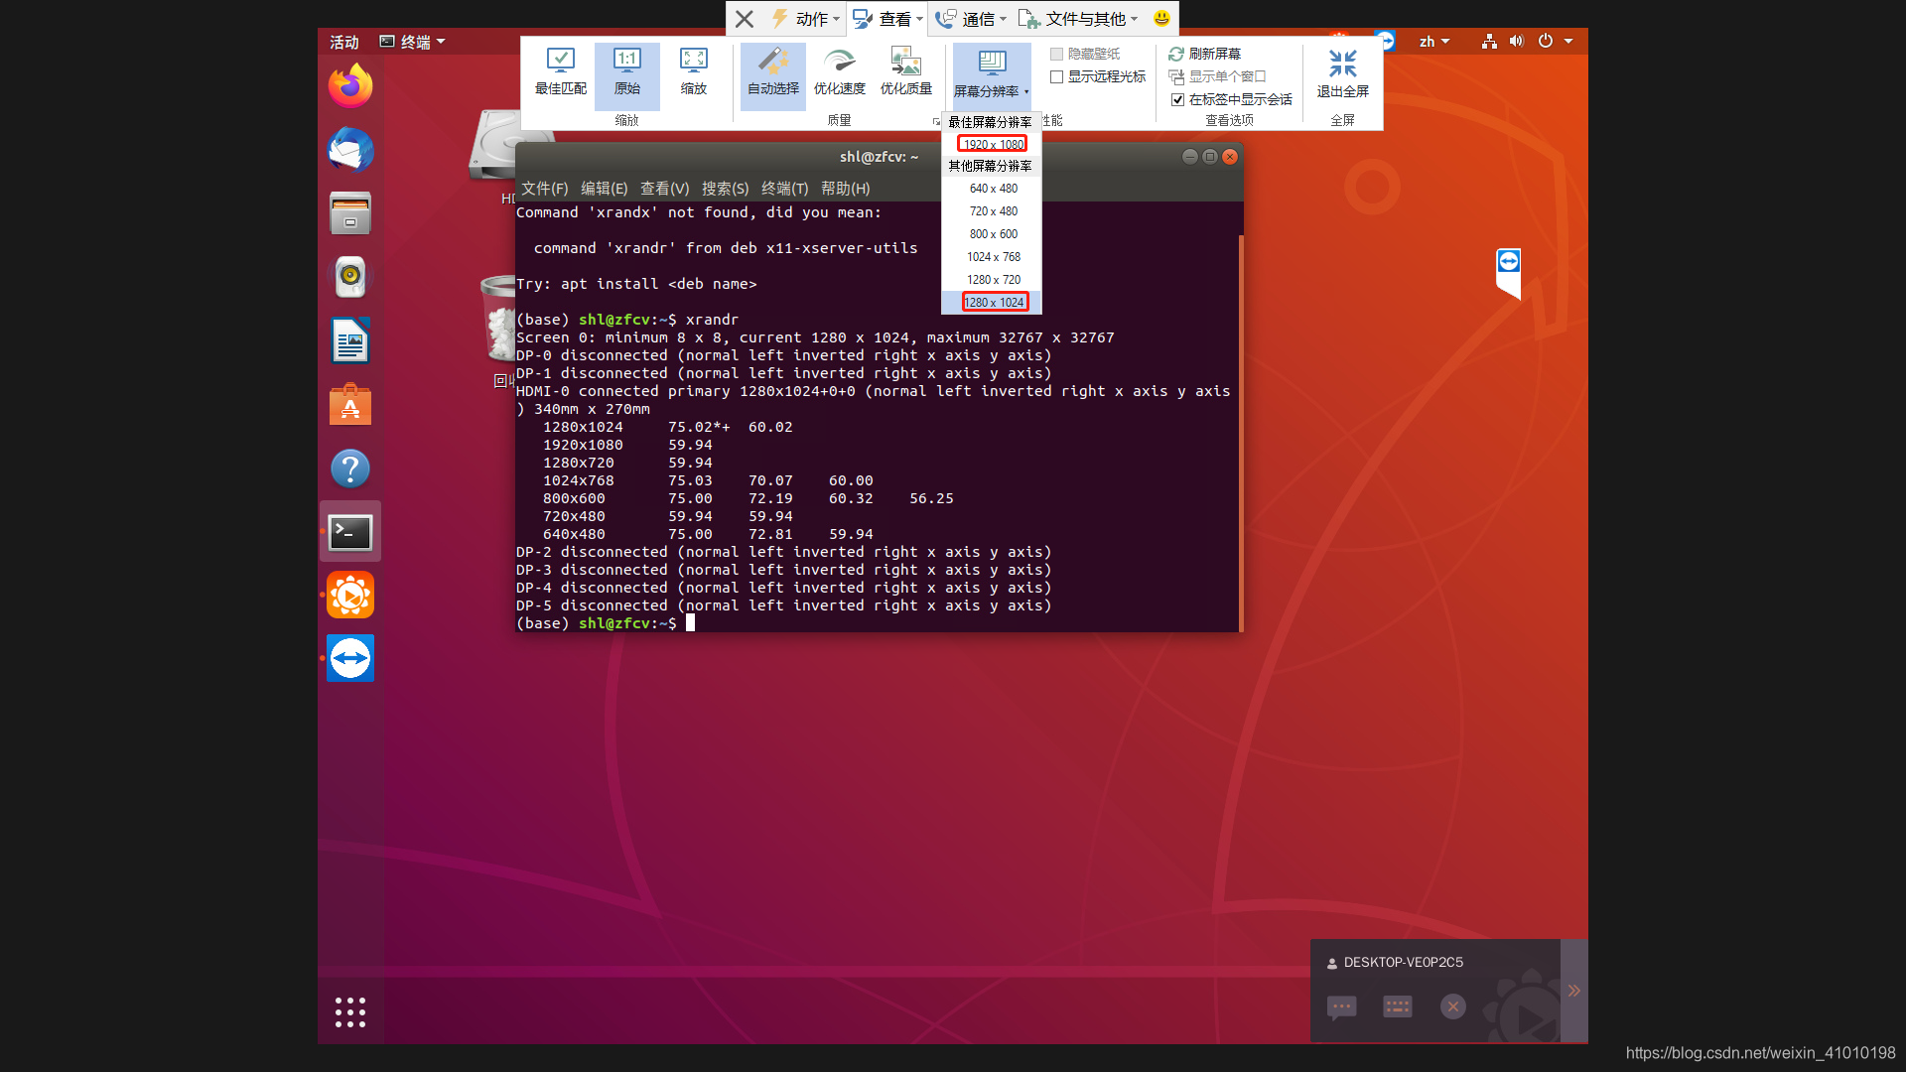This screenshot has height=1072, width=1906.
Task: Click 退出全屏 (exit fullscreen)
Action: pyautogui.click(x=1342, y=73)
